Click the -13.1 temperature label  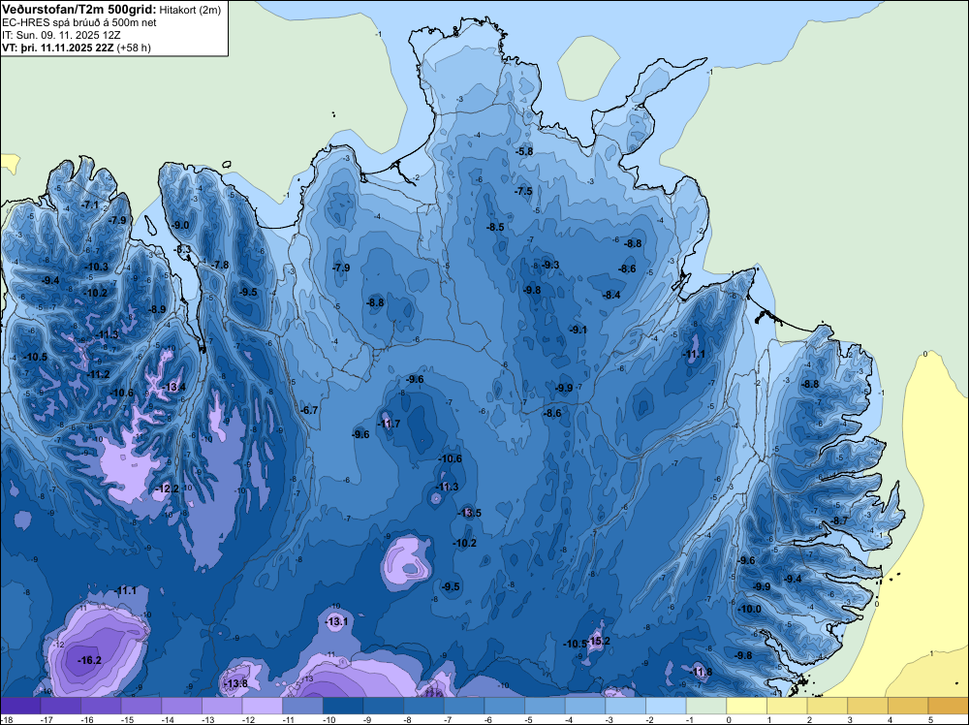[337, 621]
